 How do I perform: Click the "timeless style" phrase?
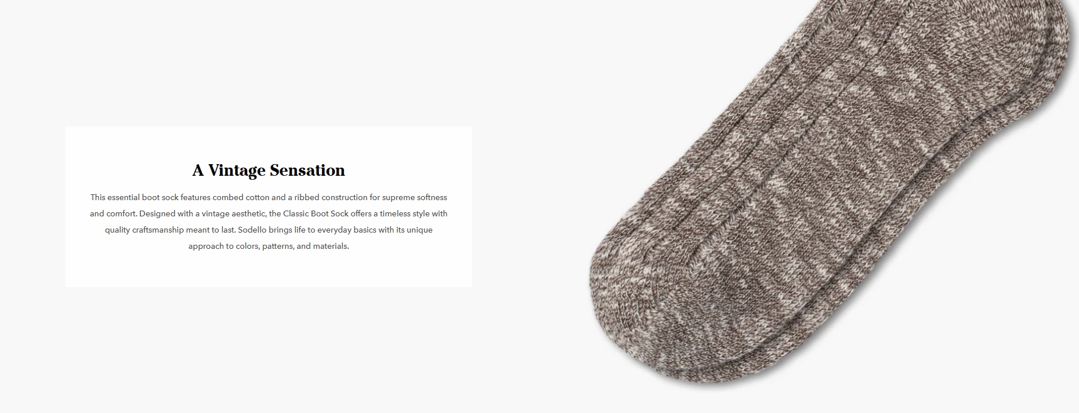(x=405, y=213)
